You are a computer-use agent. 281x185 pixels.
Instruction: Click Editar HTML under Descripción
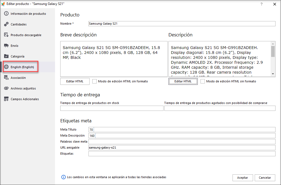183,81
